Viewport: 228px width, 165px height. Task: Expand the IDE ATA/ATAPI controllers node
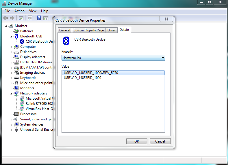pos(11,68)
